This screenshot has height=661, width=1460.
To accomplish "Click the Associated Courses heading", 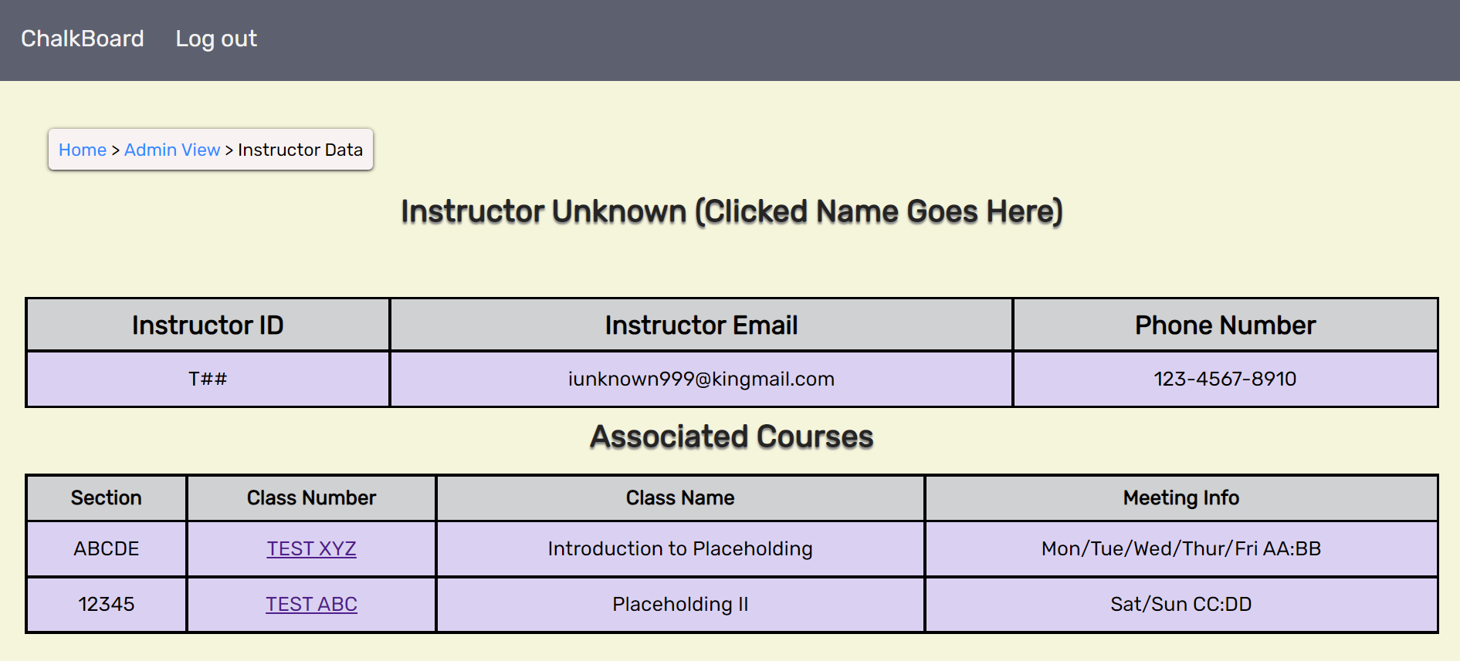I will (x=732, y=437).
